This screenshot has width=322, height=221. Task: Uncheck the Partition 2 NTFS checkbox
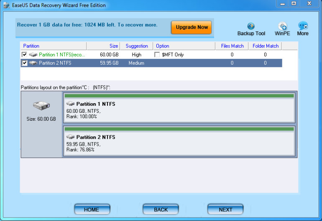coord(24,63)
